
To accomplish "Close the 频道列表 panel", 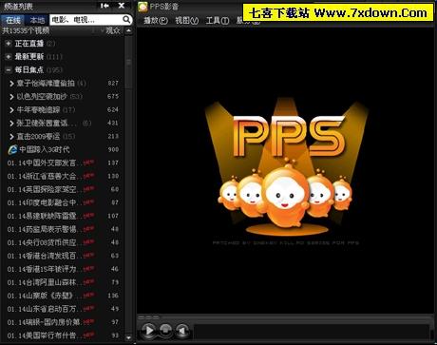I will [x=122, y=6].
